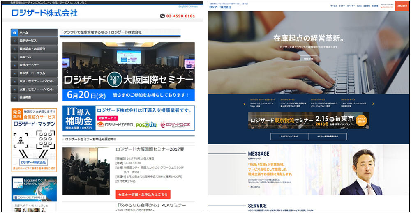411x213 pixels.
Task: Click the left arrow on seminar slideshow
Action: coord(67,71)
